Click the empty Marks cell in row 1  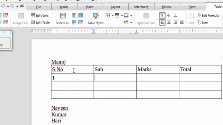coord(157,78)
